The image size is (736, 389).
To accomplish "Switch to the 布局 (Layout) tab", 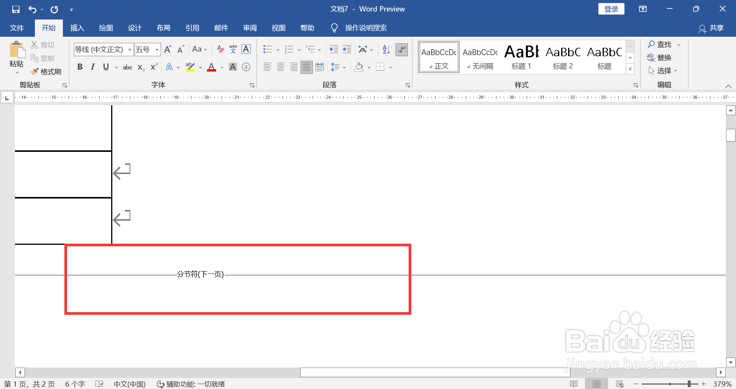I will 163,28.
